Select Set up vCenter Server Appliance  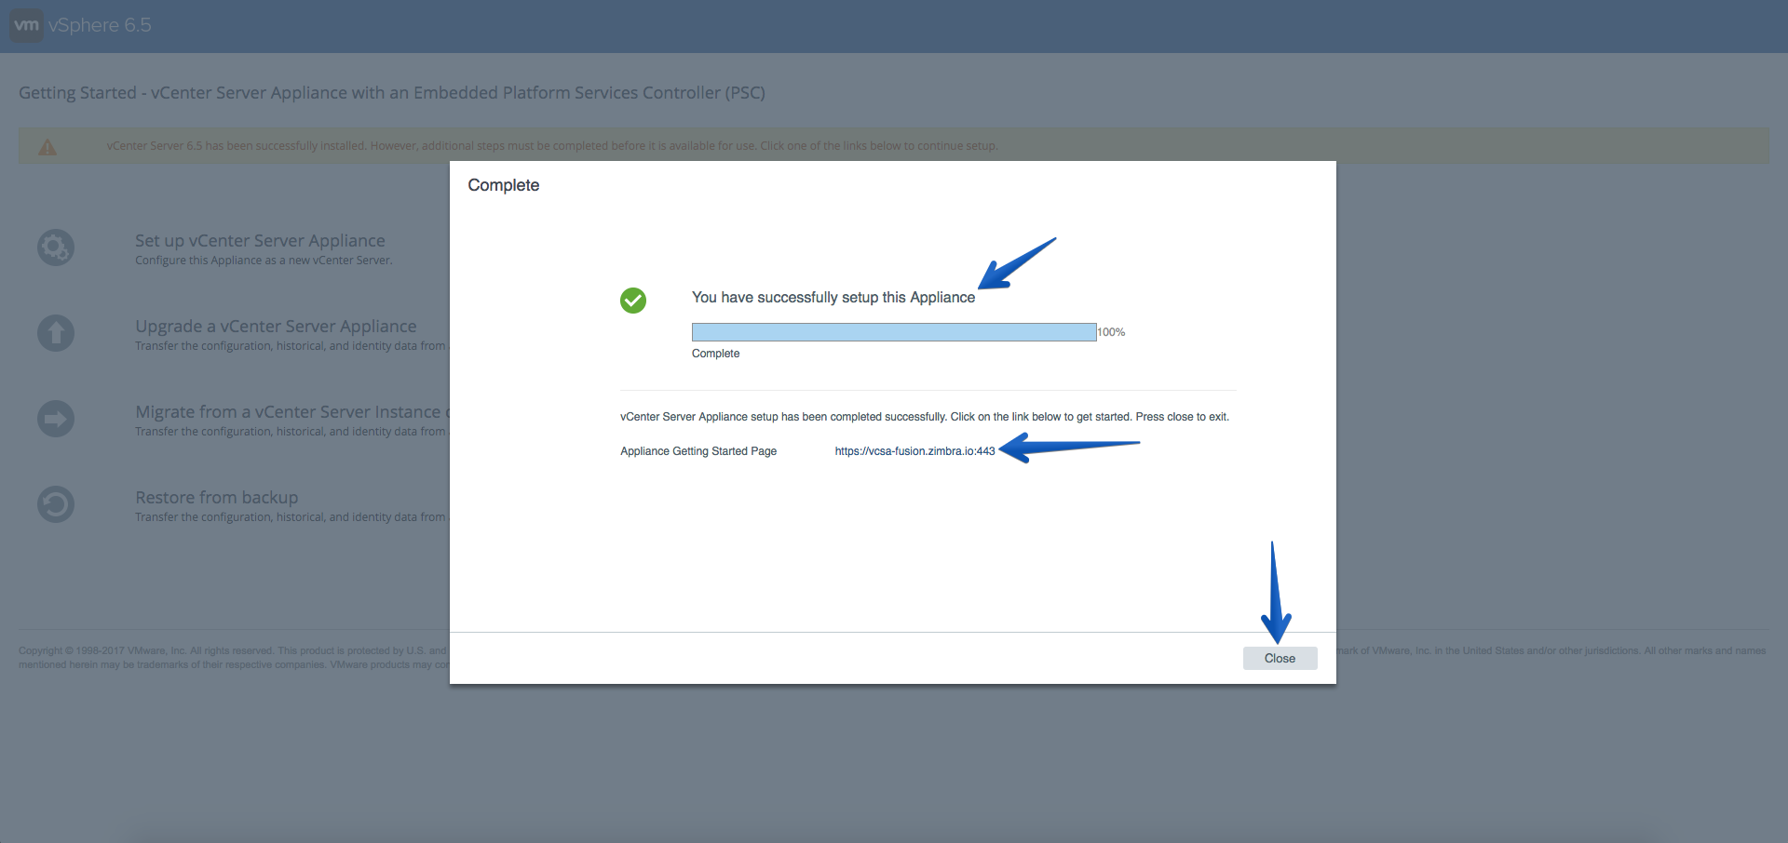(260, 241)
